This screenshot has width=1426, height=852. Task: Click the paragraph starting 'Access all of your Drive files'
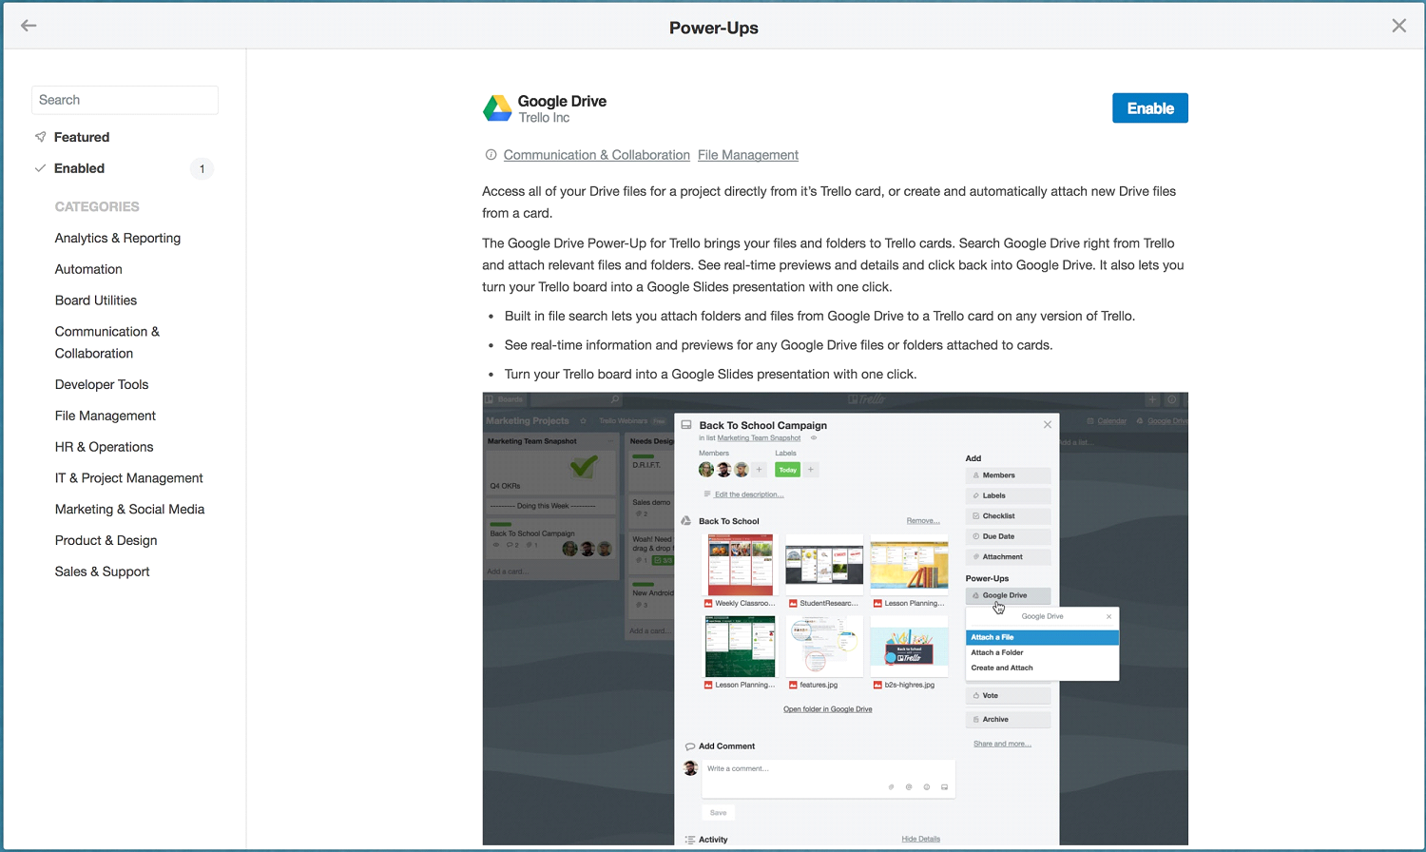click(829, 202)
